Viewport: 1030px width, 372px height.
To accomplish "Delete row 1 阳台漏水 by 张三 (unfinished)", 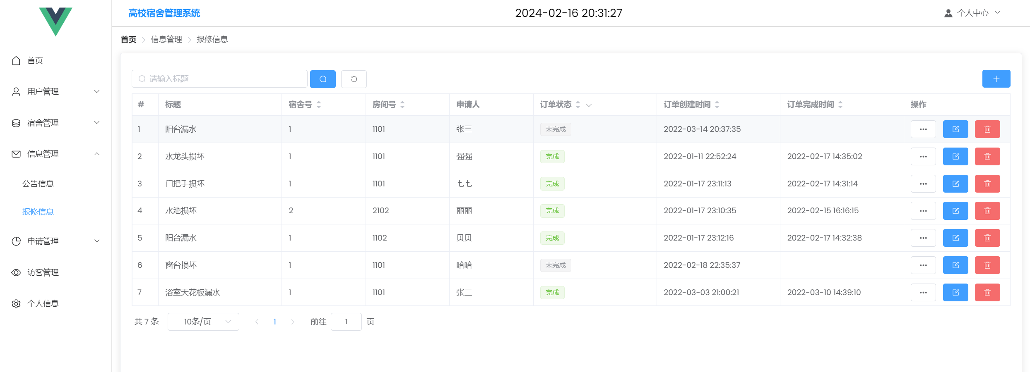I will (x=987, y=129).
